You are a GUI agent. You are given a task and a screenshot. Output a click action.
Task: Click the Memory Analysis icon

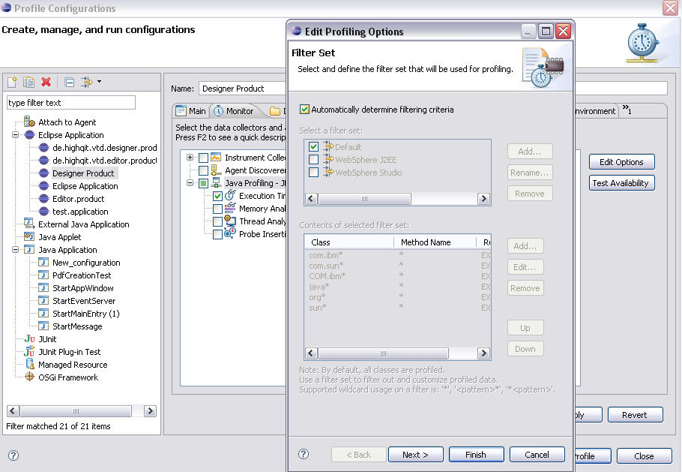(x=230, y=208)
